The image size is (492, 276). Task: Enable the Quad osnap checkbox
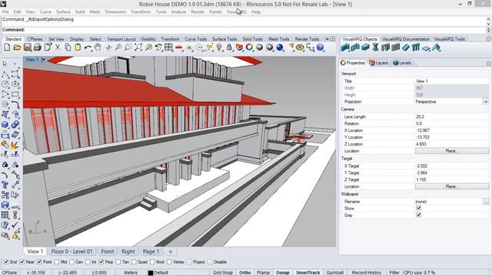point(134,261)
